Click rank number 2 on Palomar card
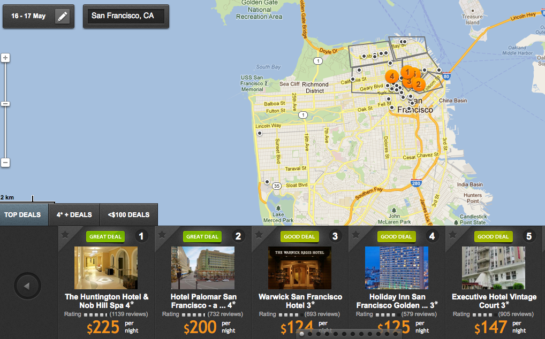 pyautogui.click(x=238, y=236)
